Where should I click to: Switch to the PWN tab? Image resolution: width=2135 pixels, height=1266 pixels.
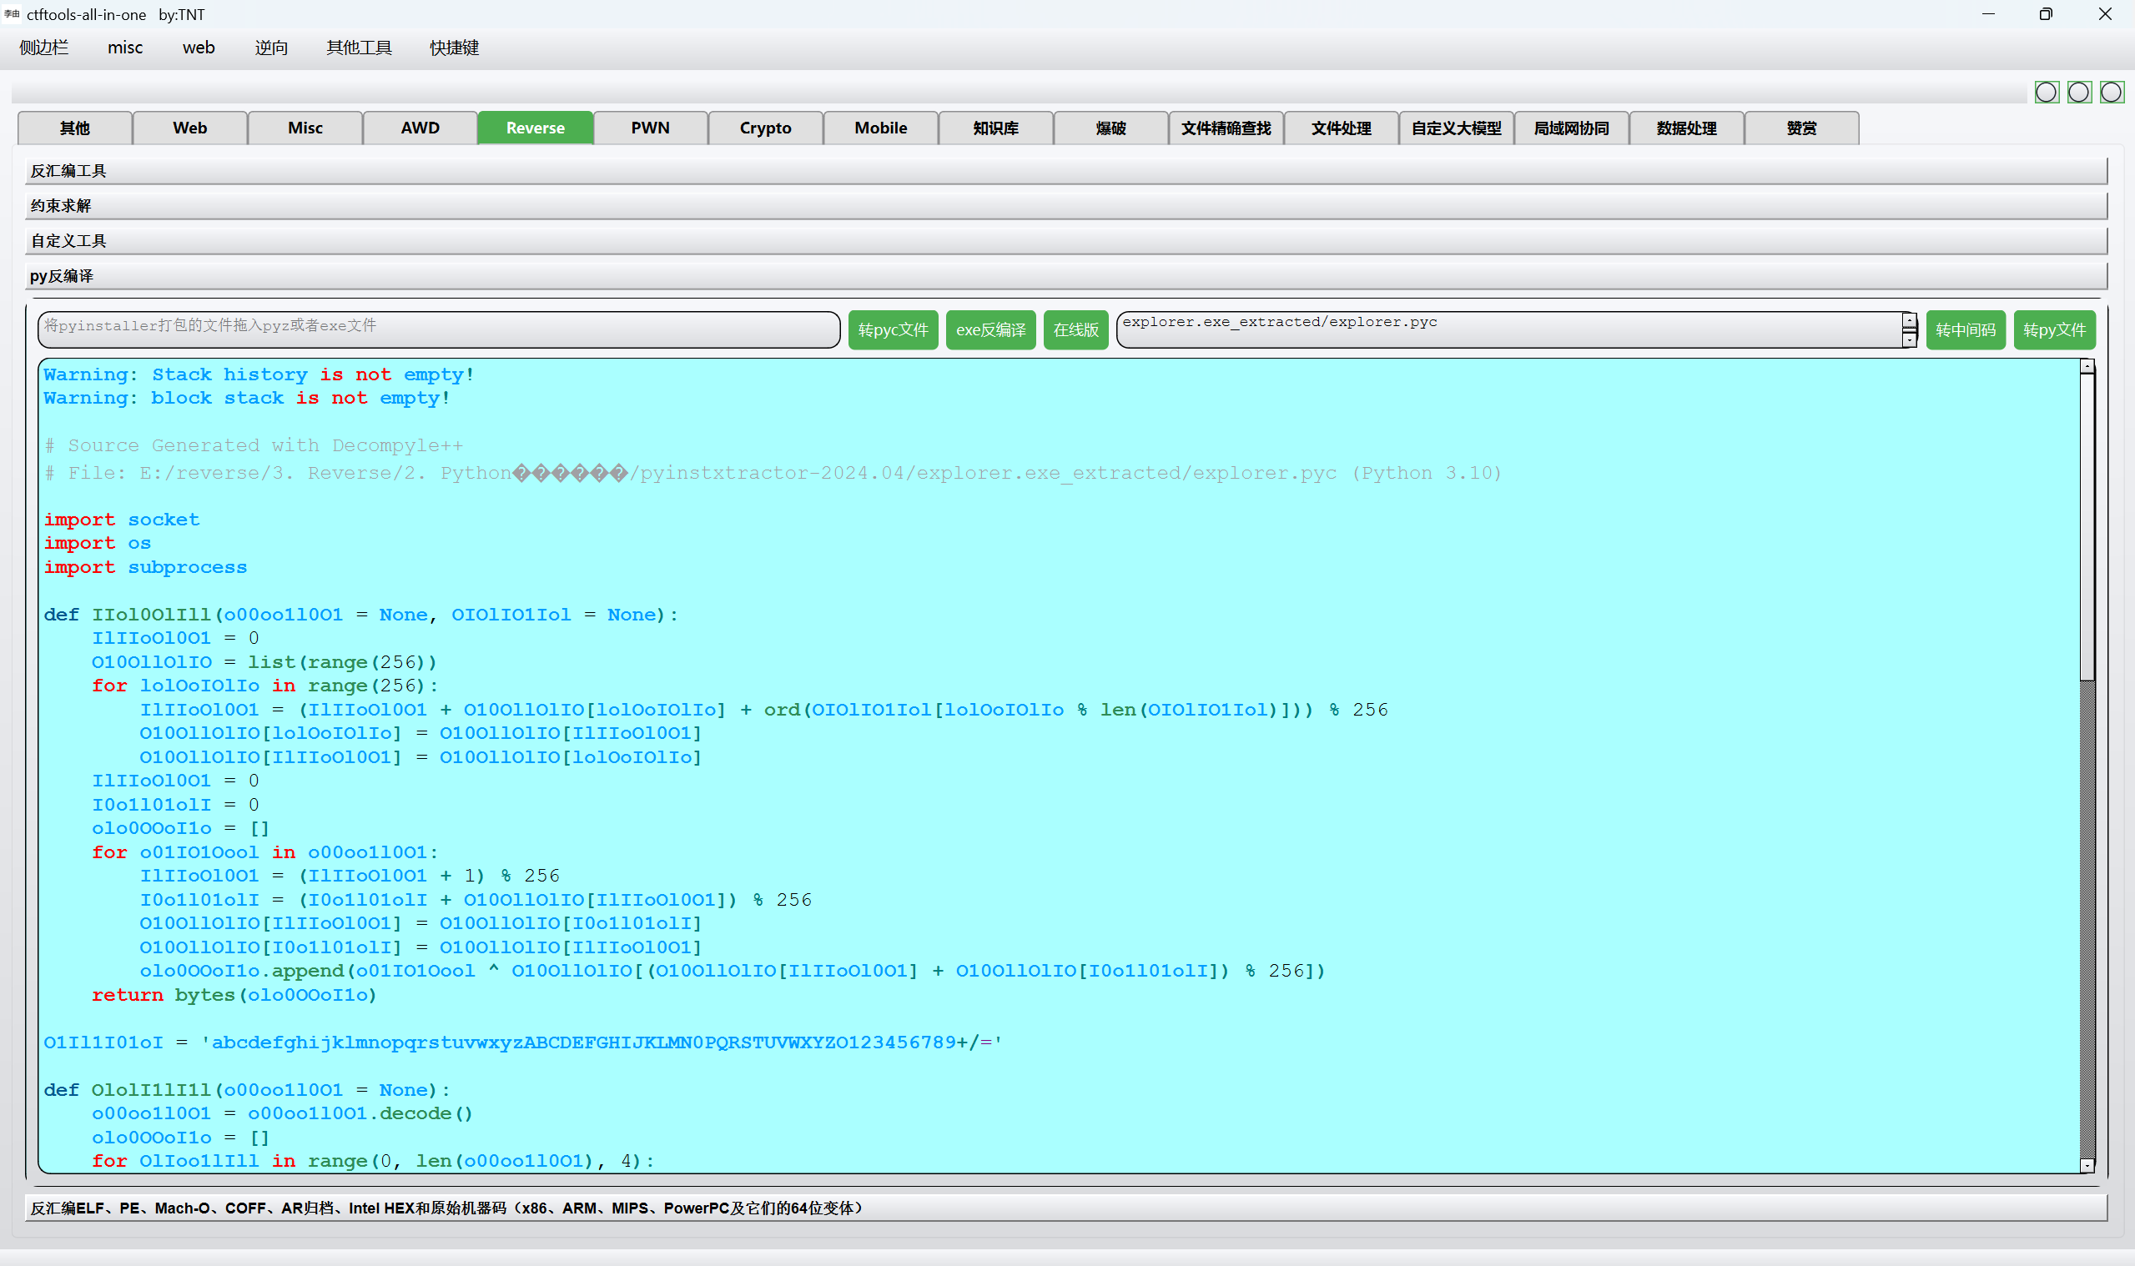(x=650, y=128)
